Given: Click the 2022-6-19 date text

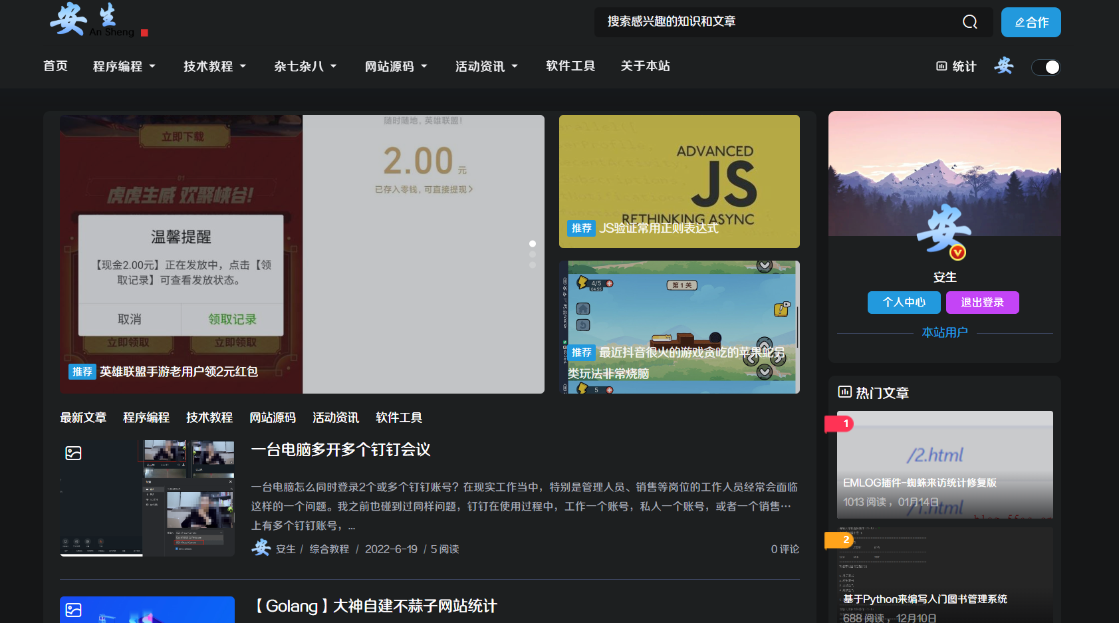Looking at the screenshot, I should (x=391, y=549).
